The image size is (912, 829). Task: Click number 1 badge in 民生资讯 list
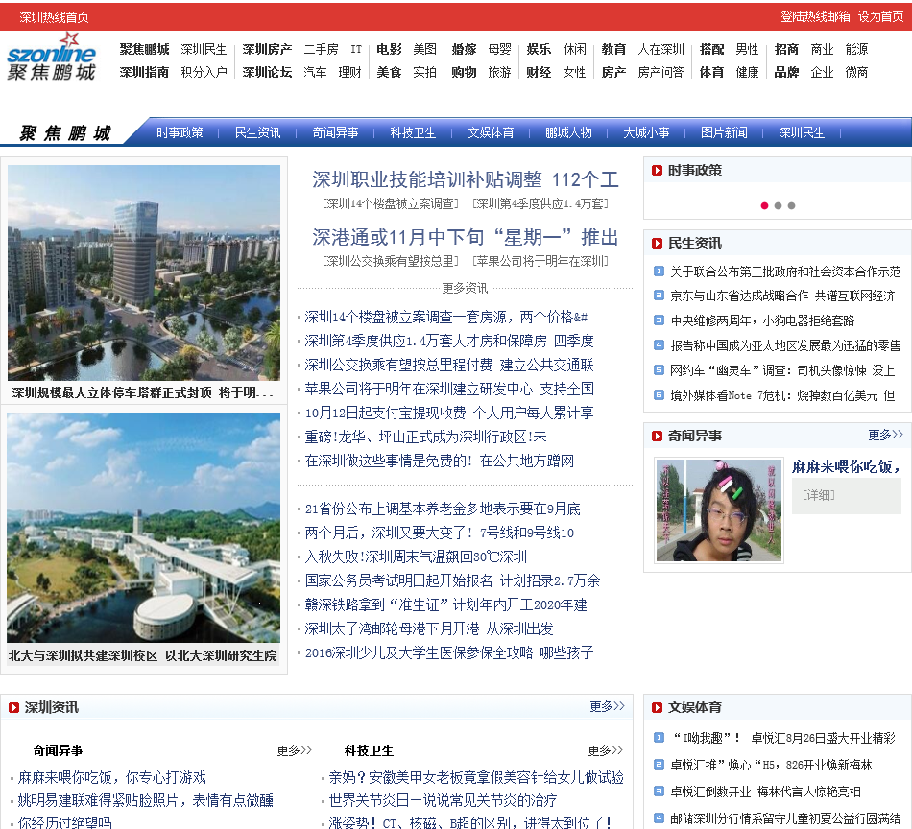point(659,271)
